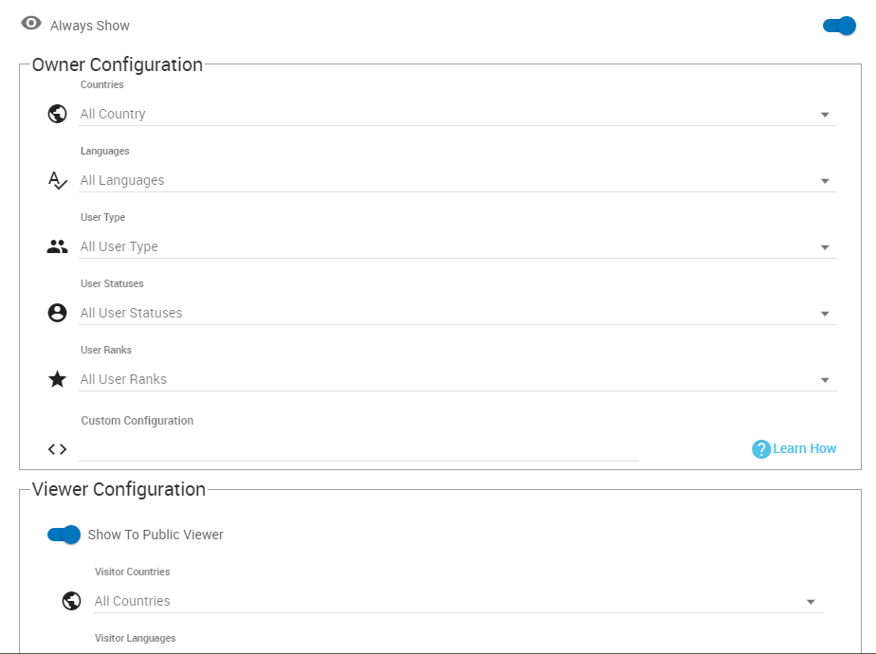
Task: Click the globe icon next to Countries
Action: 58,114
